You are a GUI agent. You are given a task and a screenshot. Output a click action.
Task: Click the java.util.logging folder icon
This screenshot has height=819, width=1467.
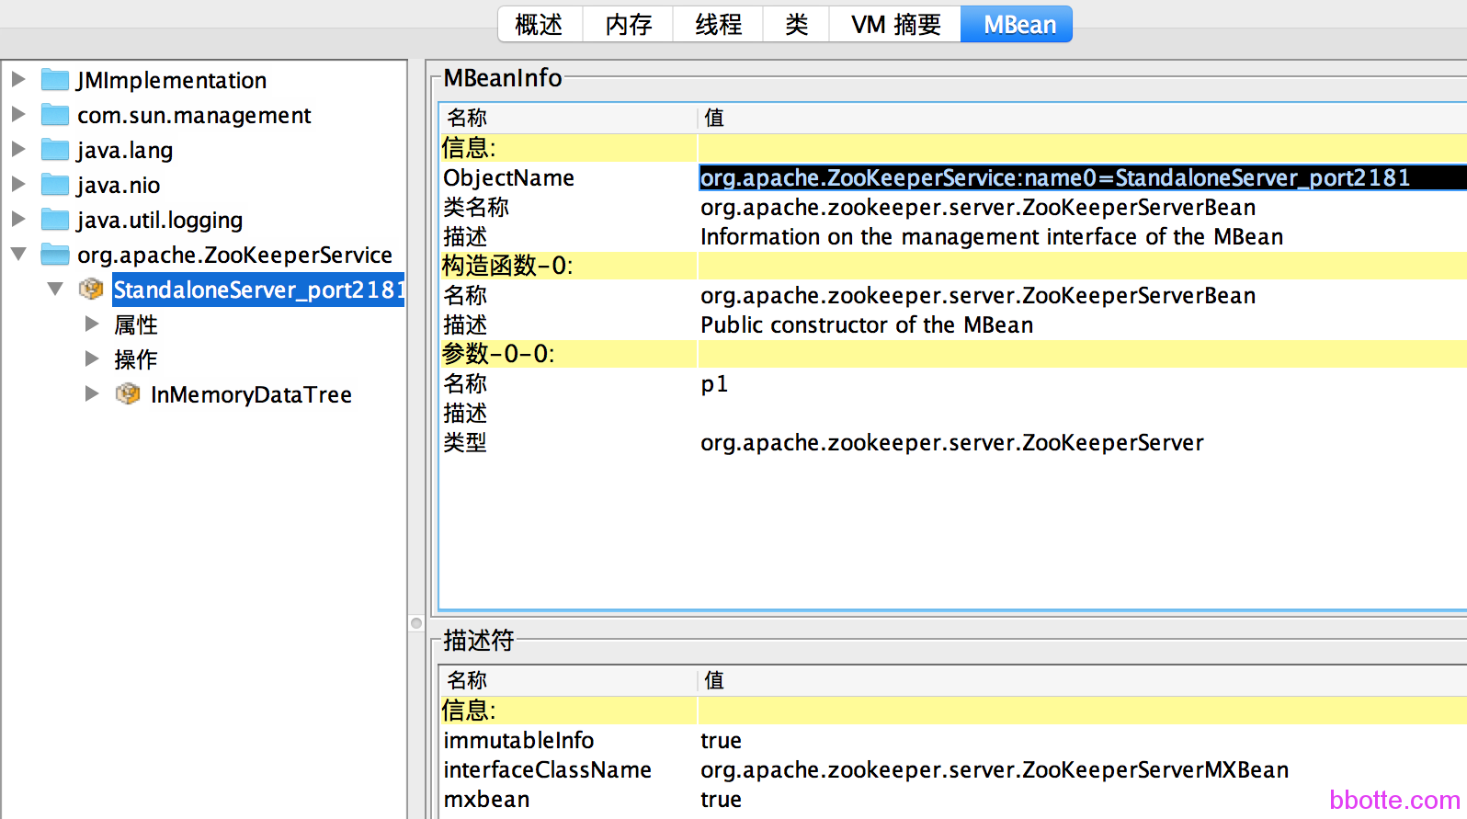(x=55, y=220)
